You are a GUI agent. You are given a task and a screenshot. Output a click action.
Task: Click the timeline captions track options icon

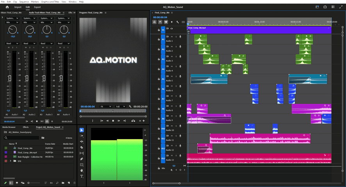[x=183, y=22]
